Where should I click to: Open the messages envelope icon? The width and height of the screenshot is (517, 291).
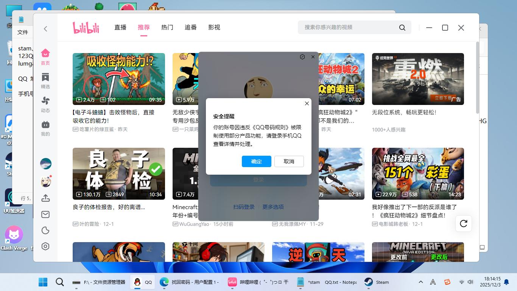coord(45,214)
